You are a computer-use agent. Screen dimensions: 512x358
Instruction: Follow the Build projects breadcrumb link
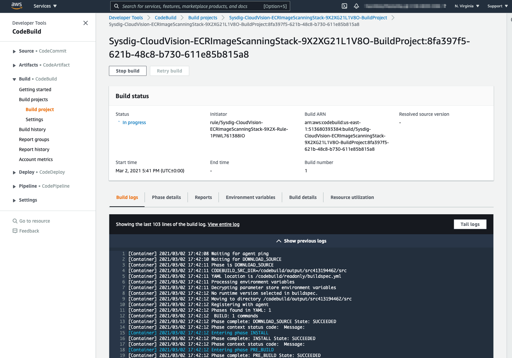click(x=203, y=18)
